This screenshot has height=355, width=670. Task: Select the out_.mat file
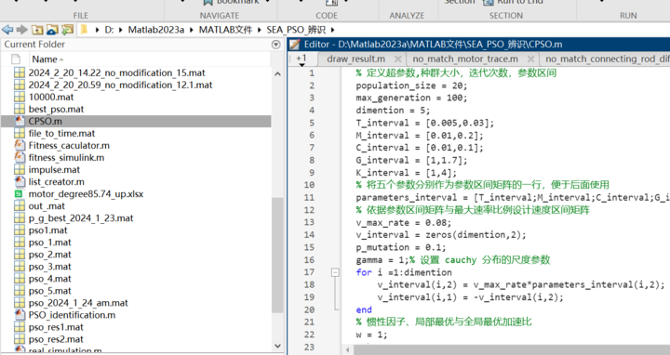47,206
